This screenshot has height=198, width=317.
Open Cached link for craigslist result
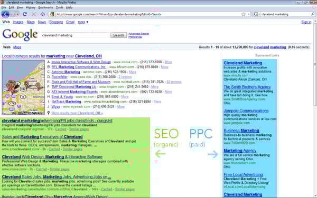(61, 129)
